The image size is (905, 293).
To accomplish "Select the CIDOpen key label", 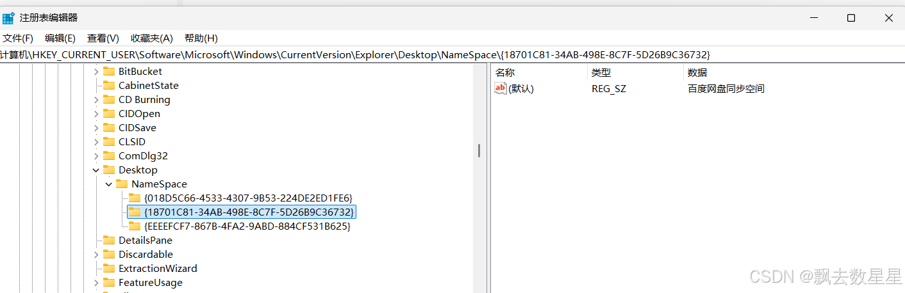I will (x=139, y=114).
